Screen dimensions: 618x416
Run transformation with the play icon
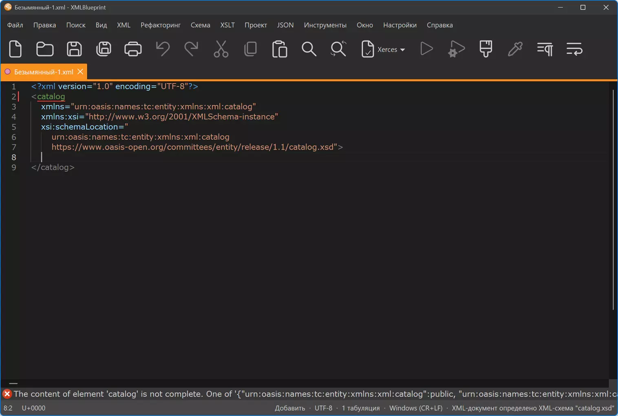(426, 49)
